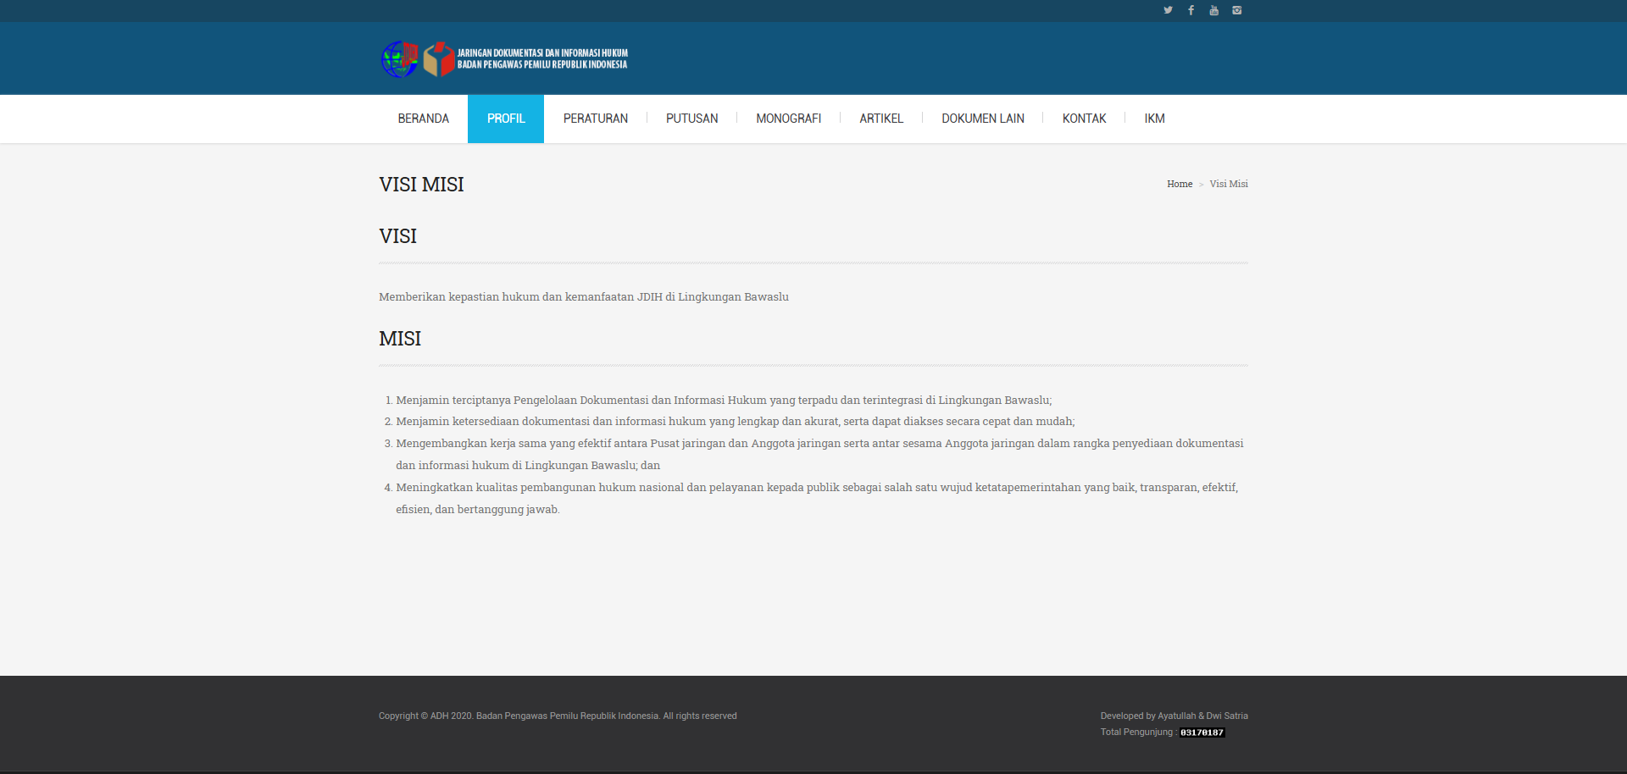Open the Facebook page icon

click(1191, 10)
